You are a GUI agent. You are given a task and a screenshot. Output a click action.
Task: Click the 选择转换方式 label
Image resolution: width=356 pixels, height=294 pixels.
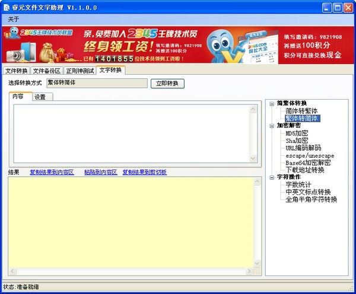click(25, 83)
